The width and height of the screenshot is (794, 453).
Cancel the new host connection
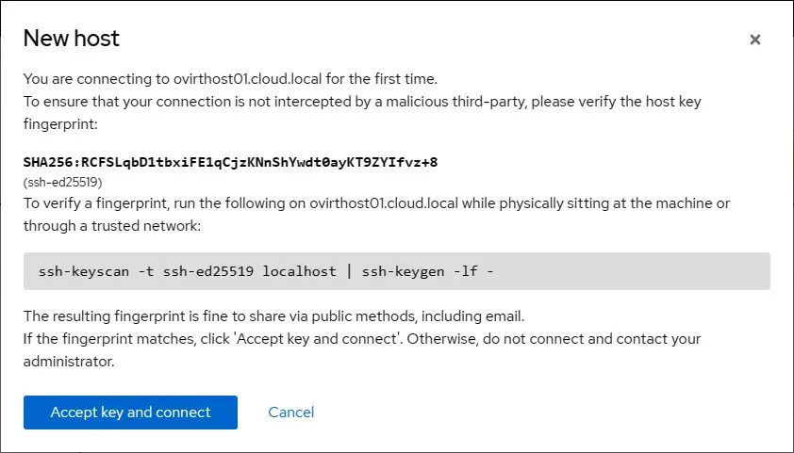coord(291,413)
